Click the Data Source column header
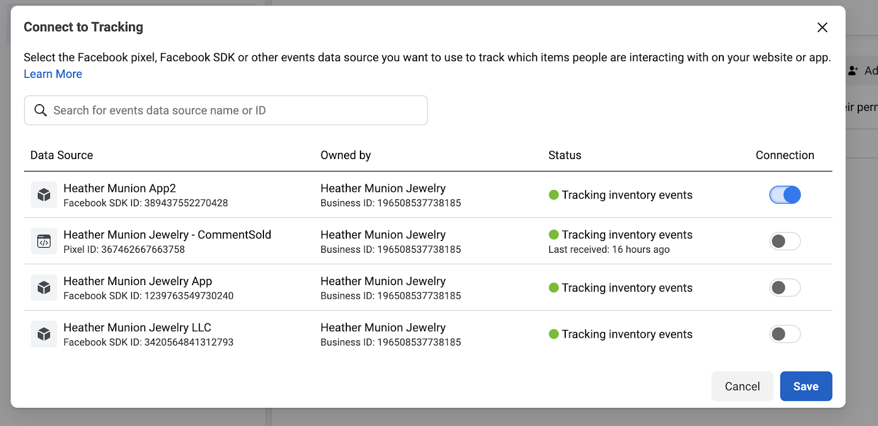The image size is (878, 426). [61, 155]
